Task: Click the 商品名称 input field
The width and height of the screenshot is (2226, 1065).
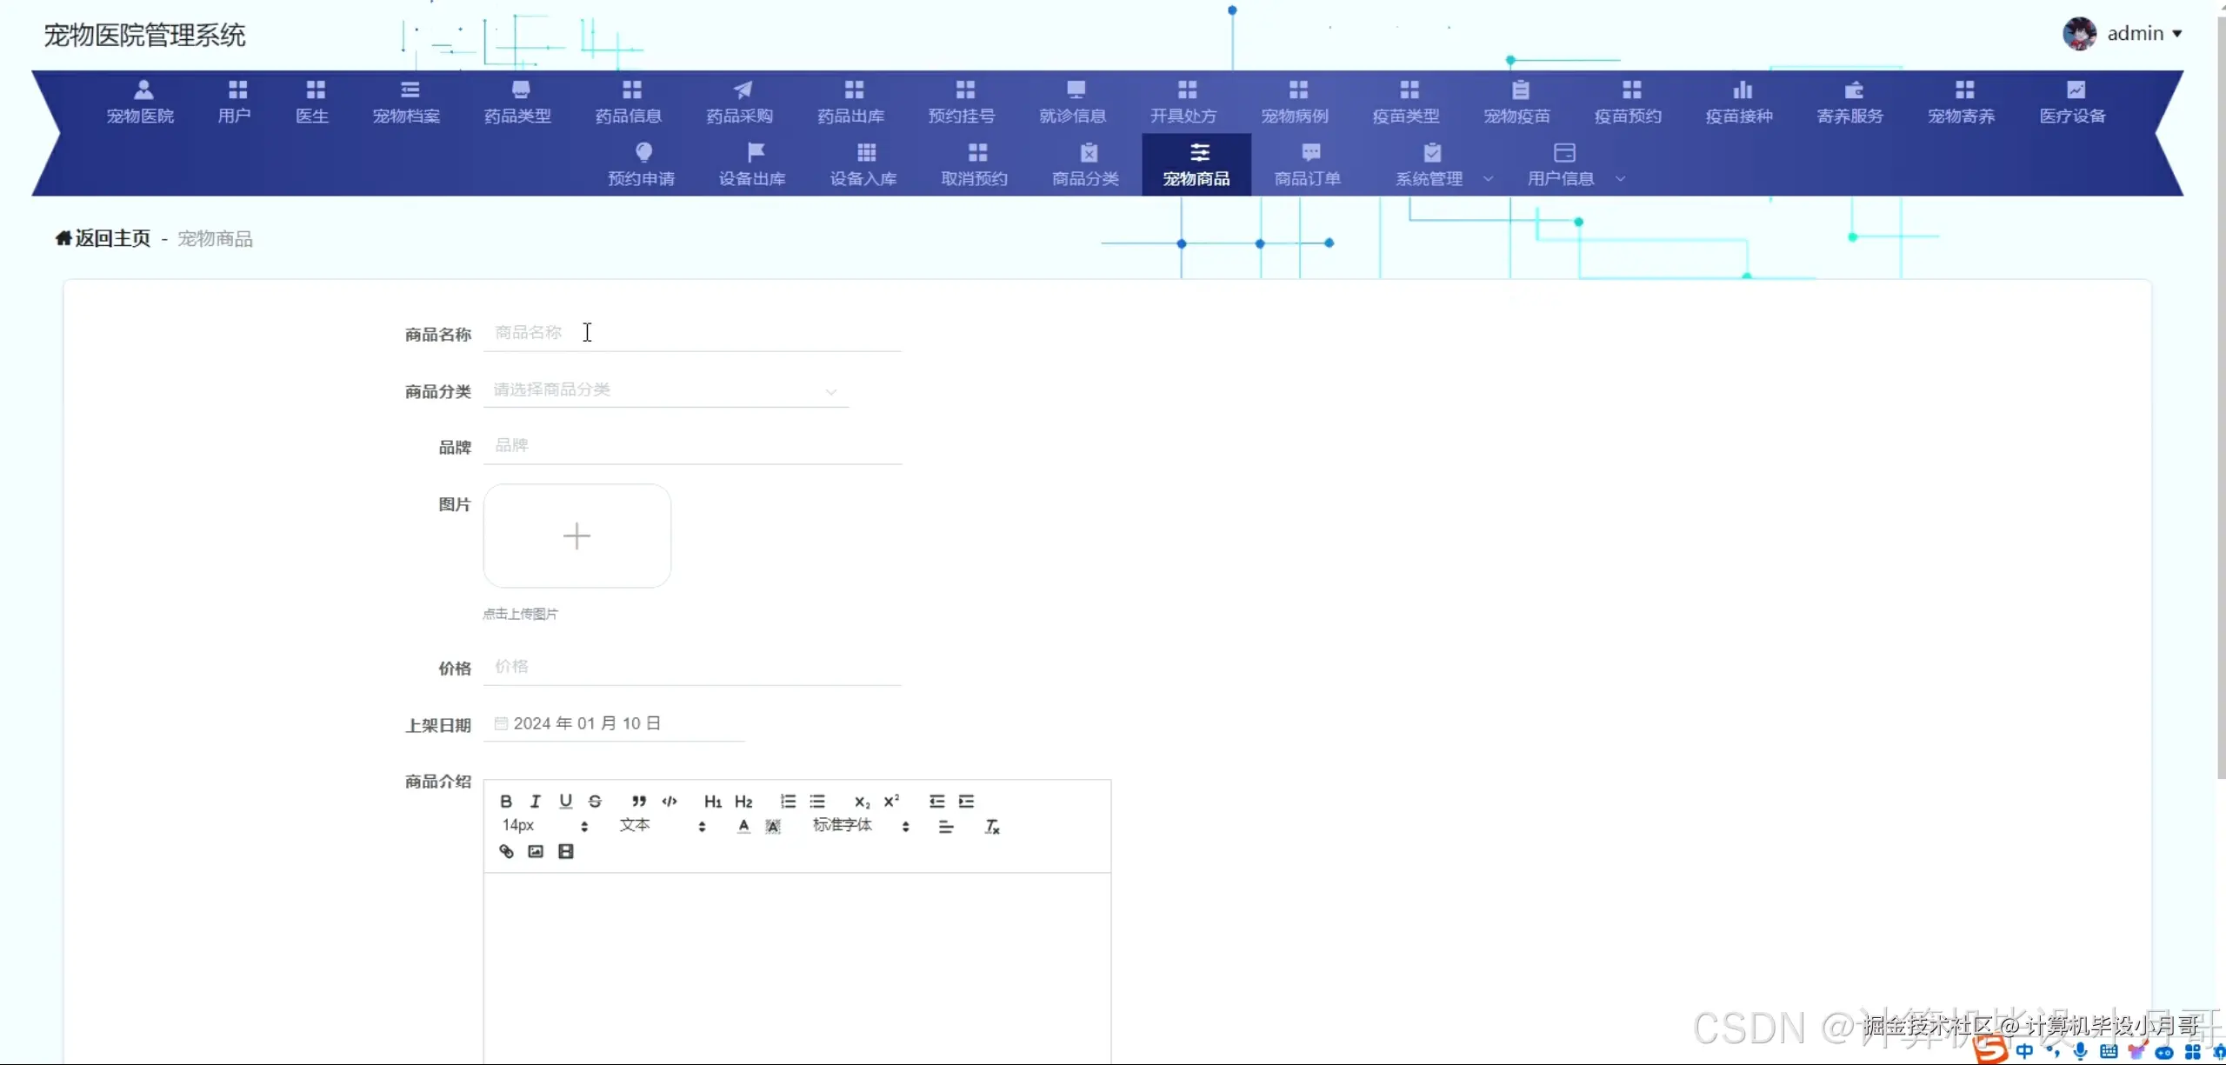Action: point(691,333)
